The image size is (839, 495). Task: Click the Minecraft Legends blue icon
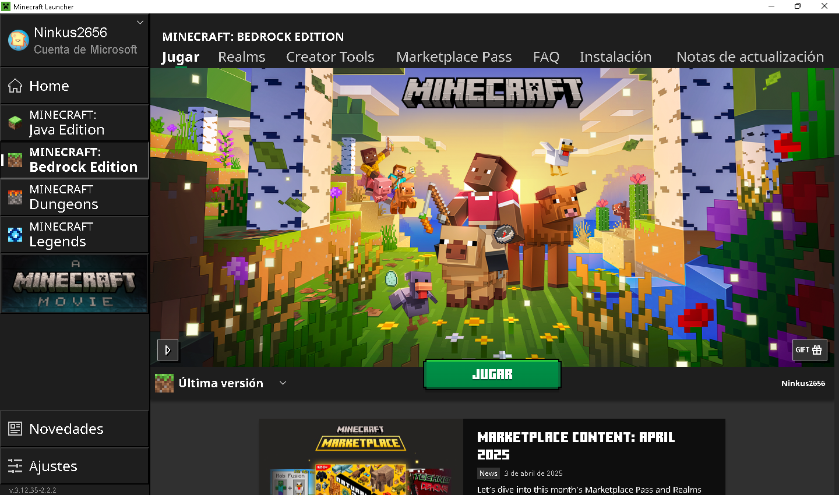click(15, 235)
